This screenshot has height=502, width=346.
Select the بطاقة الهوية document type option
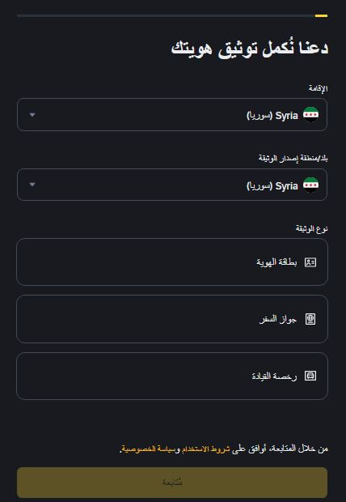pos(172,262)
